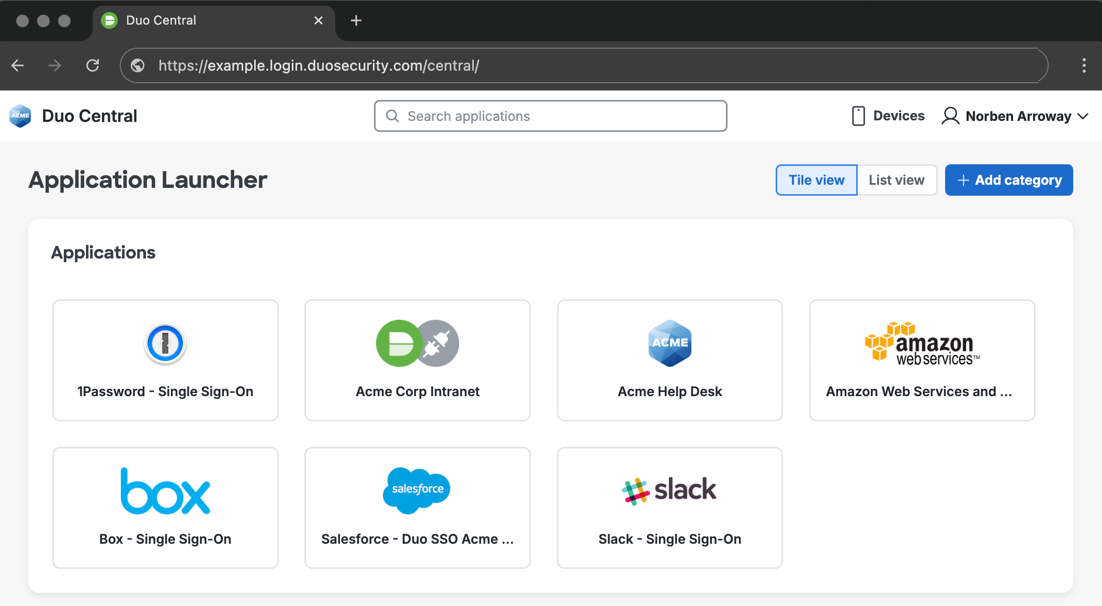1102x606 pixels.
Task: Click the Search applications field
Action: [x=550, y=116]
